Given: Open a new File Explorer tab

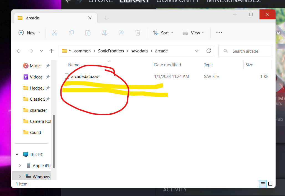Looking at the screenshot, I should click(x=106, y=18).
